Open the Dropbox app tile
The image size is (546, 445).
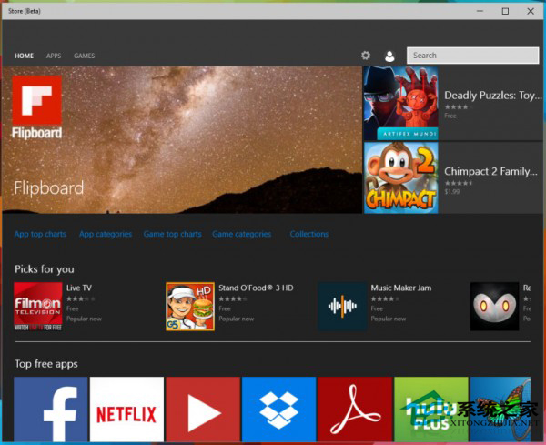(x=278, y=410)
